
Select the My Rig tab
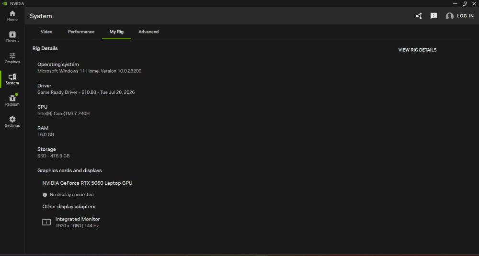pos(116,32)
